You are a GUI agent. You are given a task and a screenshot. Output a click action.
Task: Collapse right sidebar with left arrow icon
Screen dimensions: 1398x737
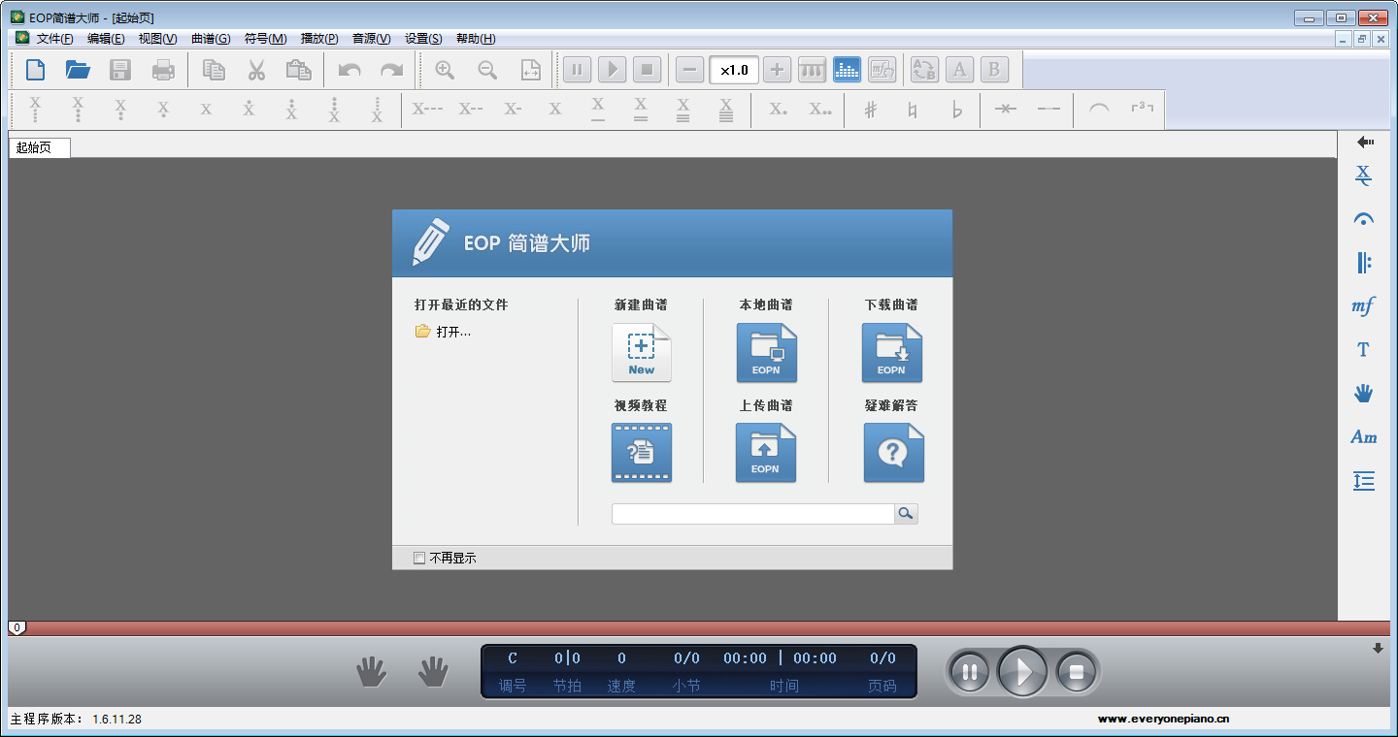[x=1366, y=142]
